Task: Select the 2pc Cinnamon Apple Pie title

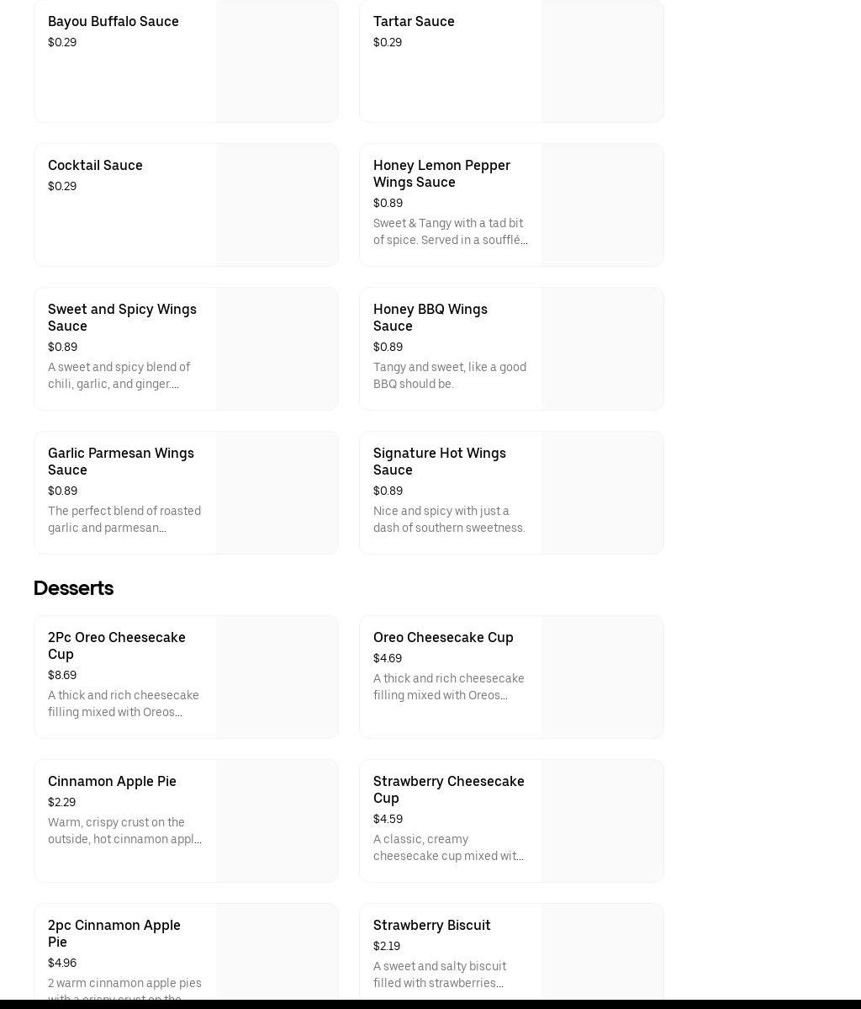Action: tap(114, 933)
